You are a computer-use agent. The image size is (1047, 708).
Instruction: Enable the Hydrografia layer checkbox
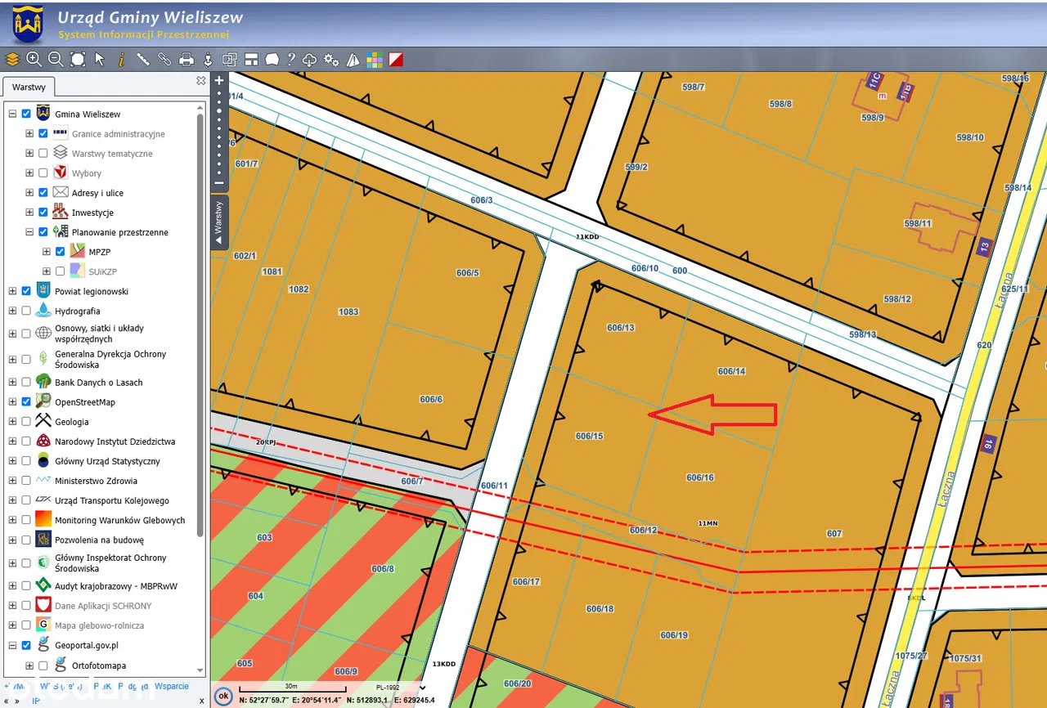coord(26,311)
